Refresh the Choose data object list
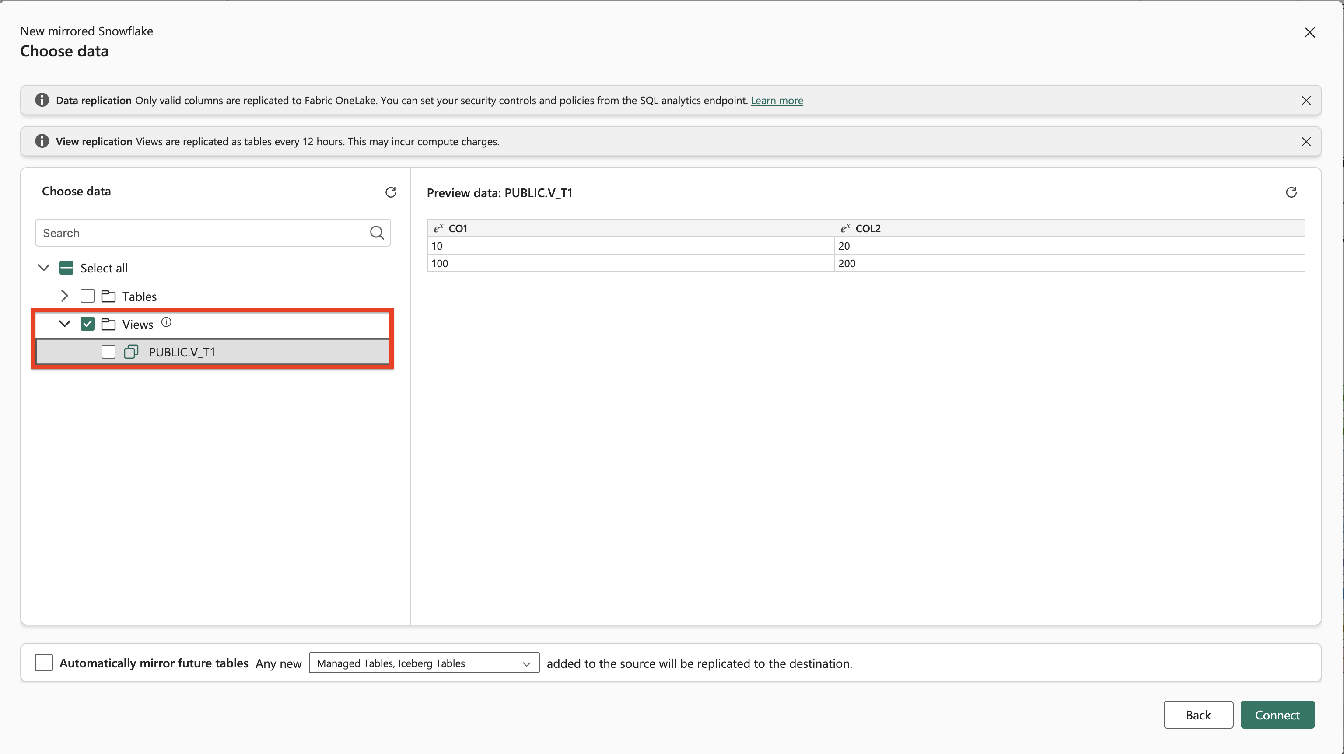Viewport: 1344px width, 754px height. click(390, 192)
